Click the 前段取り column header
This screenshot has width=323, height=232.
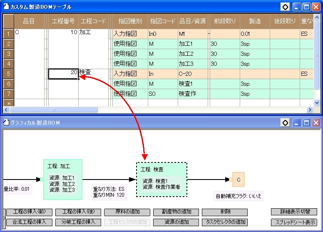[x=225, y=21]
